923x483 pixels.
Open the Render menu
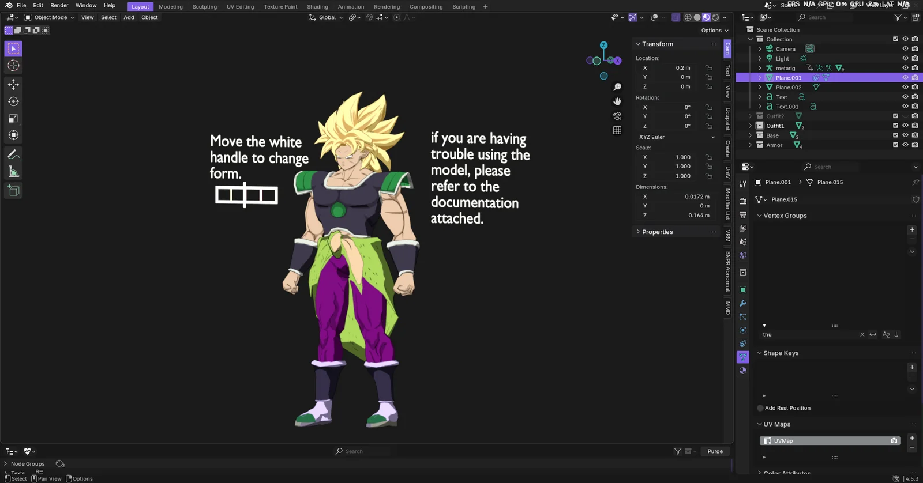(59, 5)
